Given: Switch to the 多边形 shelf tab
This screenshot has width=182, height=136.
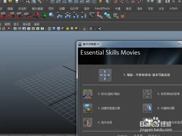Looking at the screenshot, I should click(x=22, y=9).
